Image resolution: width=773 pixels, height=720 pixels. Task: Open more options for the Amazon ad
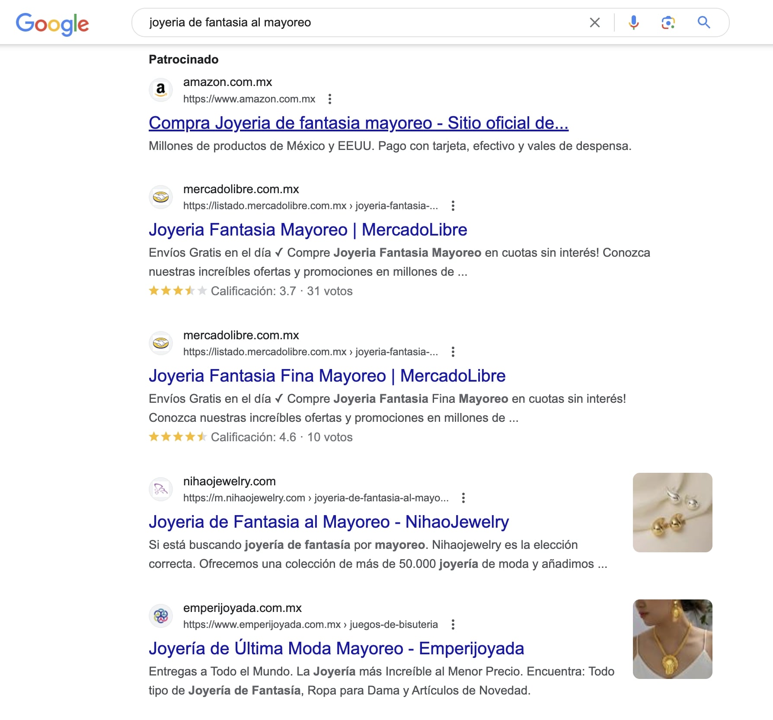point(330,99)
